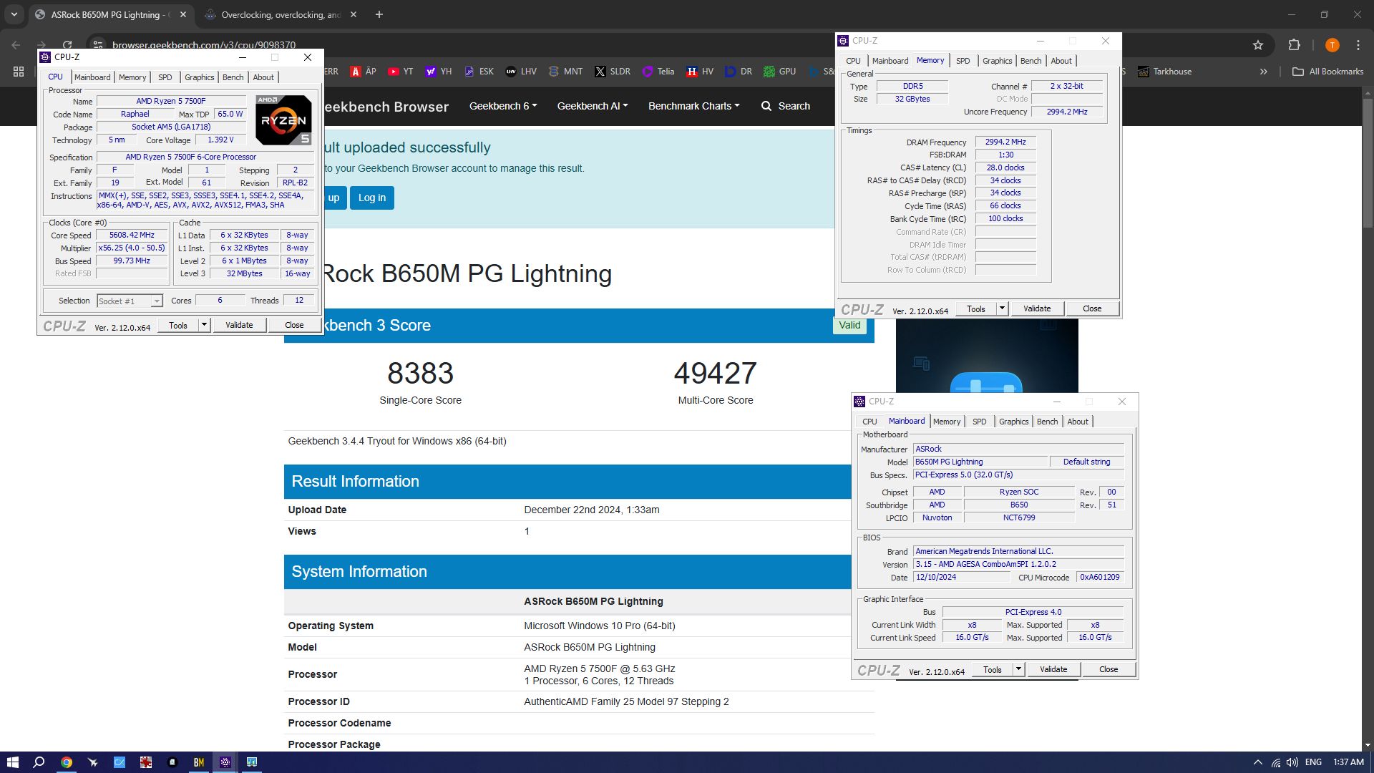This screenshot has width=1374, height=773.
Task: Open the MNT bookmark
Action: [x=565, y=72]
